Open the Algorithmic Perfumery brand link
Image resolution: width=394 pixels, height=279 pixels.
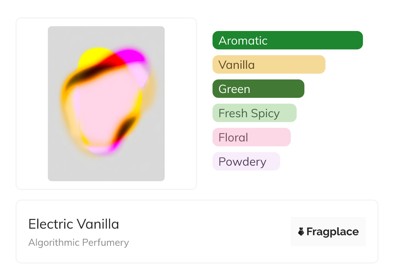click(x=79, y=243)
